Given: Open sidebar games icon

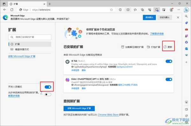Looking at the screenshot, I should [x=186, y=36].
